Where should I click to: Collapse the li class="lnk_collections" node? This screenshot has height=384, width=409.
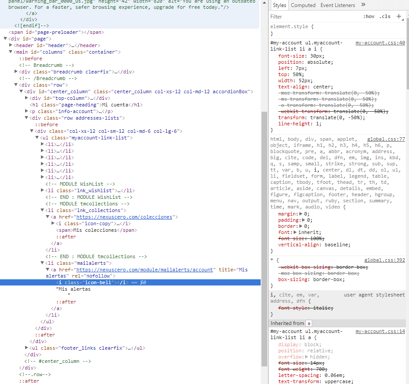tap(42, 210)
